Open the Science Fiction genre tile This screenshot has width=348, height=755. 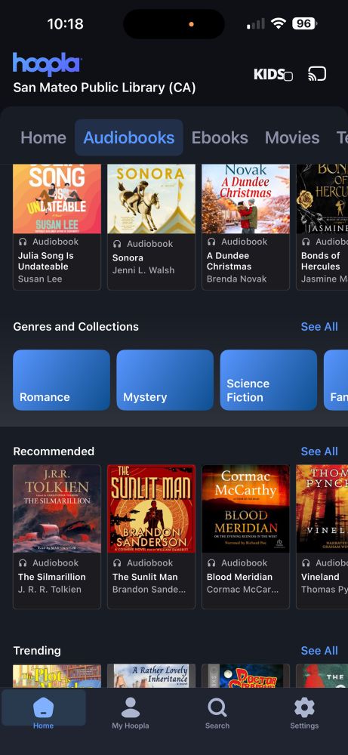269,380
